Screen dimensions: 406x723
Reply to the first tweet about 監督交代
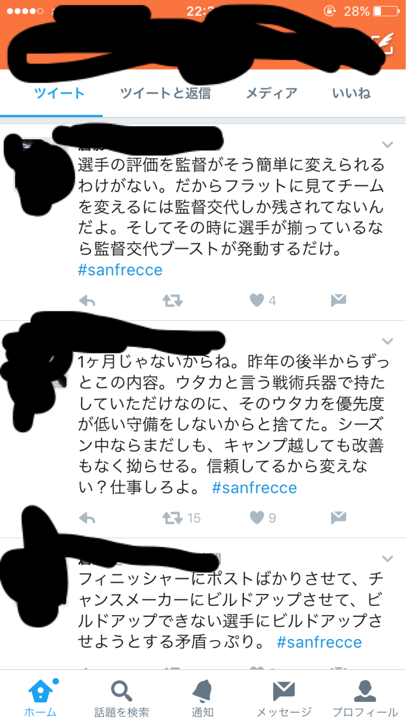point(87,301)
